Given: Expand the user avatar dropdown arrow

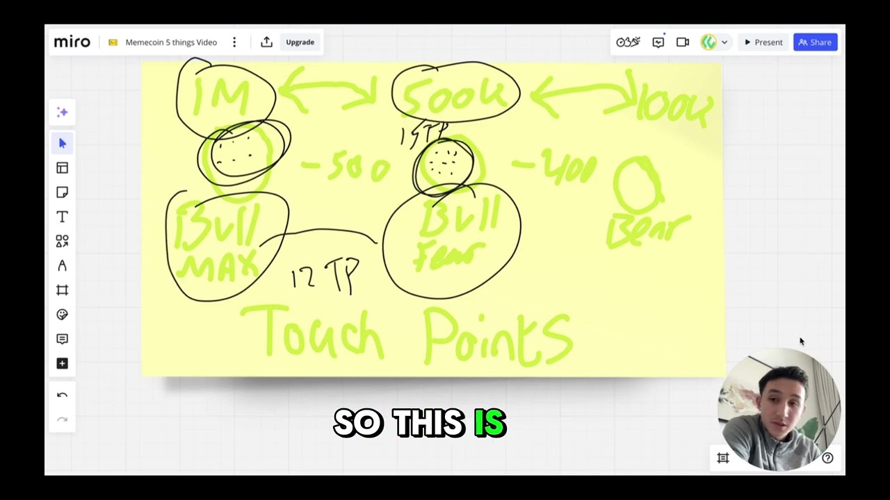Looking at the screenshot, I should [x=725, y=42].
